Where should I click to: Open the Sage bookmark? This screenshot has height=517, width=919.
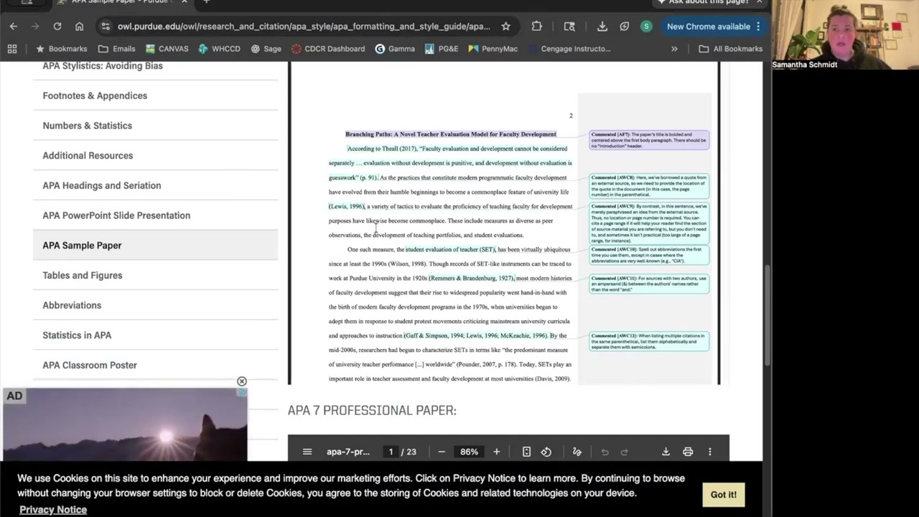click(x=266, y=49)
